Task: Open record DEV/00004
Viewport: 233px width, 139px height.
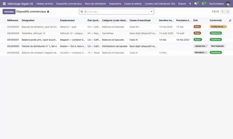Action: [13, 33]
